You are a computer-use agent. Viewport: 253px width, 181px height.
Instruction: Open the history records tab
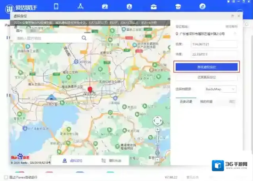[x=186, y=101]
